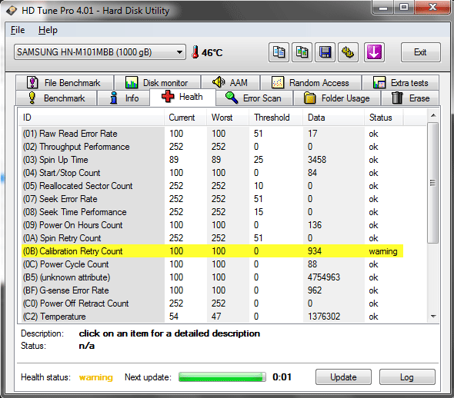Screen dimensions: 454x398
Task: Click the thermometer temperature icon
Action: [x=195, y=52]
